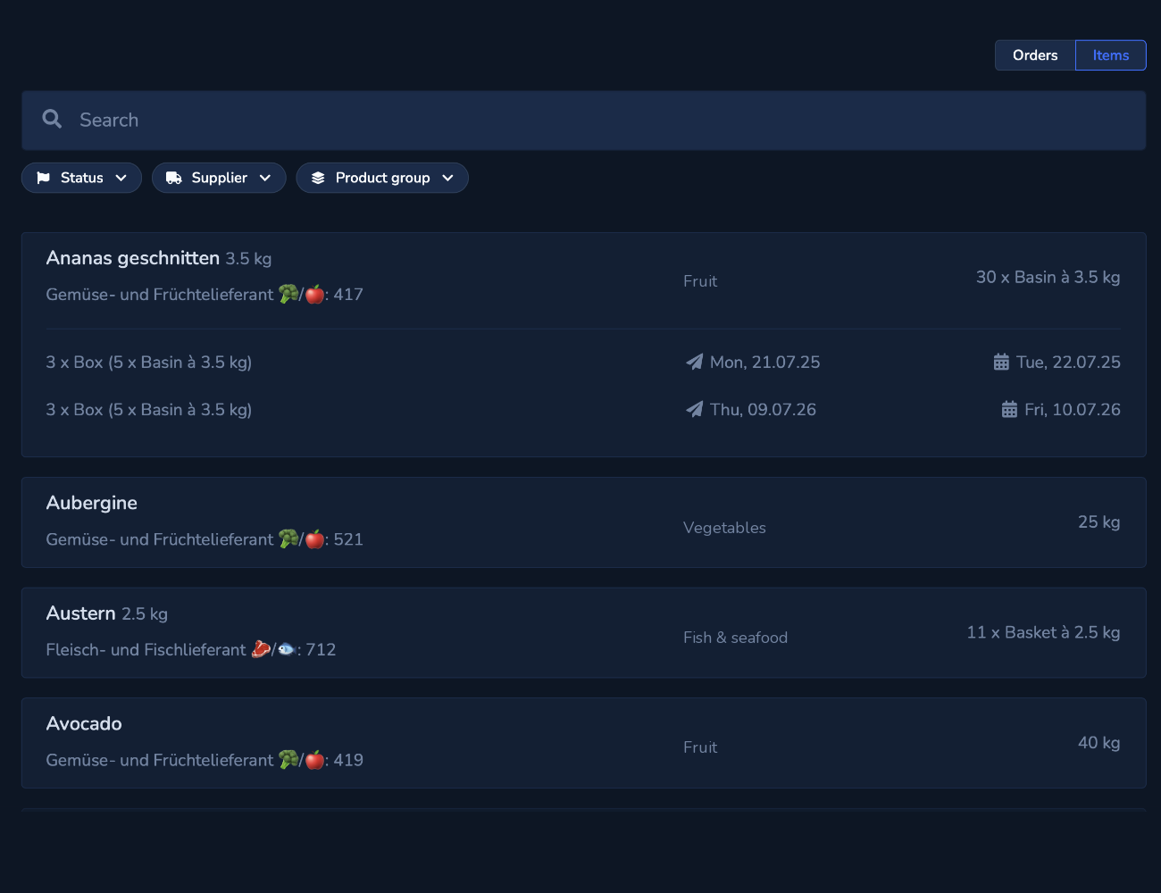This screenshot has height=893, width=1161.
Task: Click the fish emoji in the Austern row
Action: pos(287,649)
